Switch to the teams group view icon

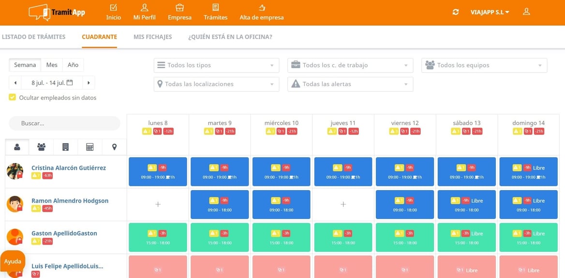click(42, 147)
